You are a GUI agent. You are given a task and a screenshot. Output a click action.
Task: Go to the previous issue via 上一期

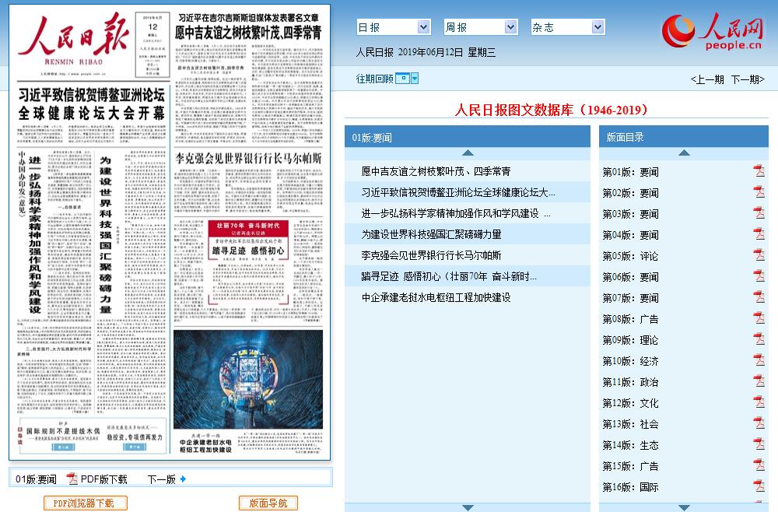706,79
